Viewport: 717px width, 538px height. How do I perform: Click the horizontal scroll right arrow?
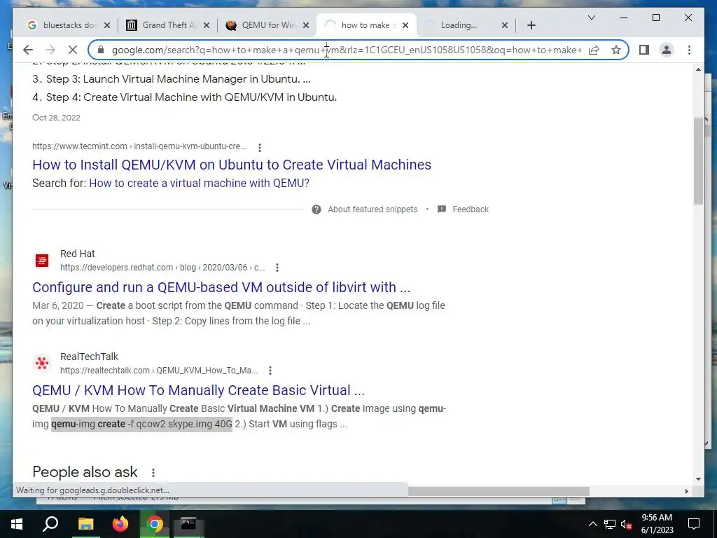pos(686,491)
